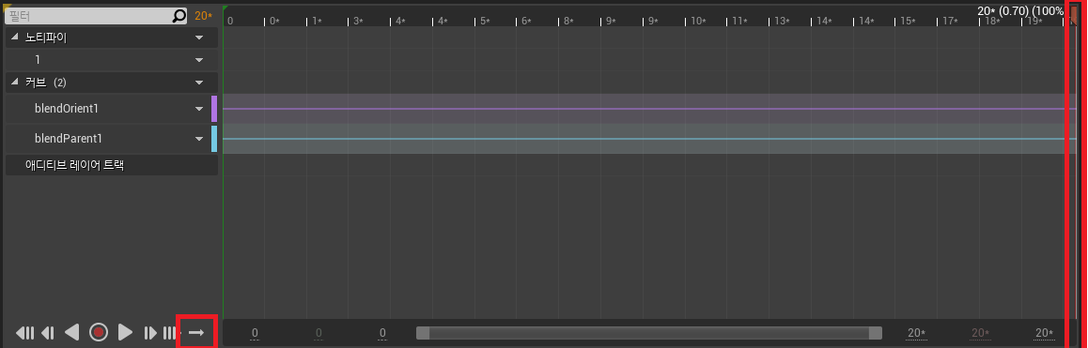Click the dimmed 20* range field
This screenshot has height=348, width=1088.
pos(981,333)
